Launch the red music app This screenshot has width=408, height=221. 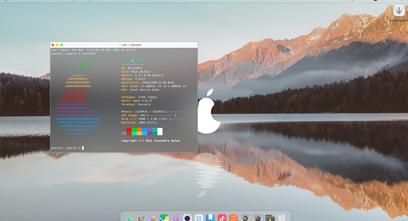[x=222, y=218]
